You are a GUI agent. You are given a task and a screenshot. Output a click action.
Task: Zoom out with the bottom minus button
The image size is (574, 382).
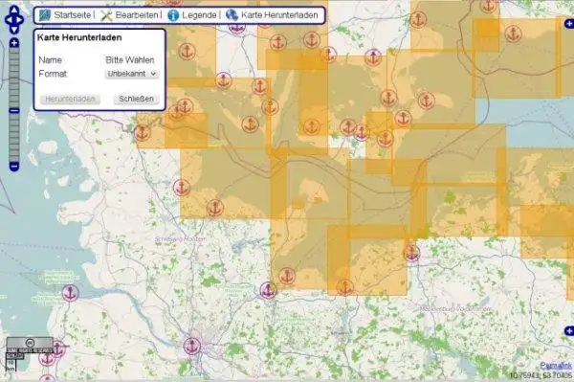click(14, 167)
